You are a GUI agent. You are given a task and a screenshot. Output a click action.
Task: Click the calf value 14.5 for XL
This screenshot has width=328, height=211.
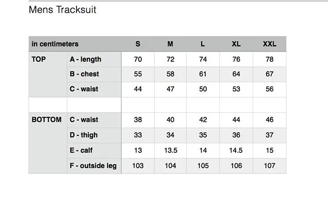click(x=236, y=150)
